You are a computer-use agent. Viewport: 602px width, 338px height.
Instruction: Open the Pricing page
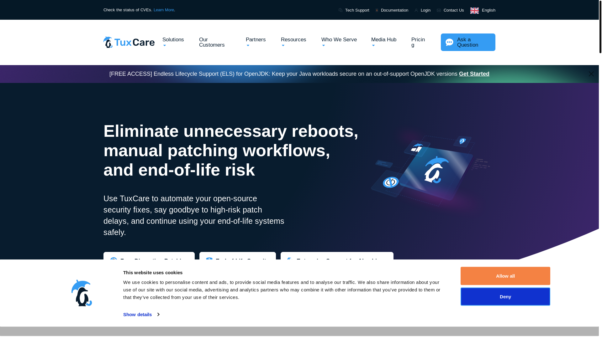(x=418, y=42)
